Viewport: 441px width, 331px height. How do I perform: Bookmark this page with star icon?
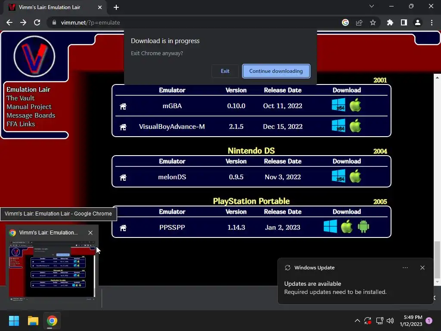point(373,22)
